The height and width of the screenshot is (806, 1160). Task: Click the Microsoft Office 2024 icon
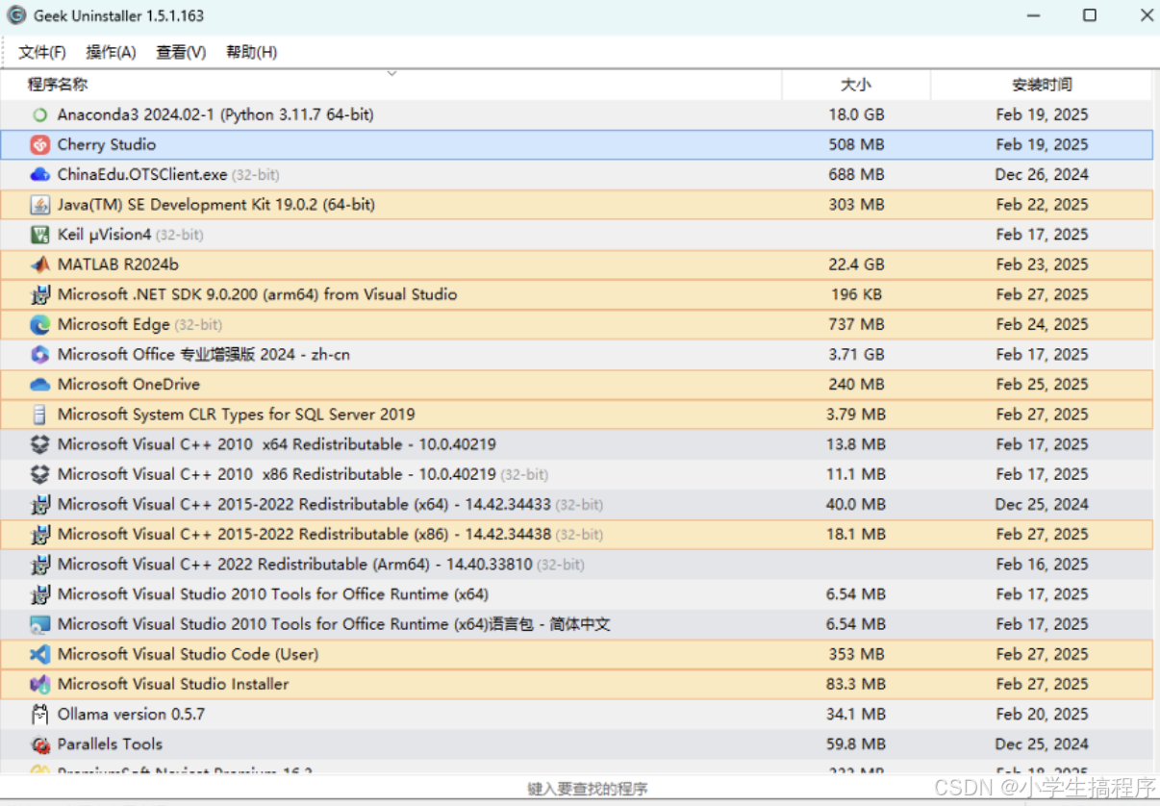coord(39,354)
